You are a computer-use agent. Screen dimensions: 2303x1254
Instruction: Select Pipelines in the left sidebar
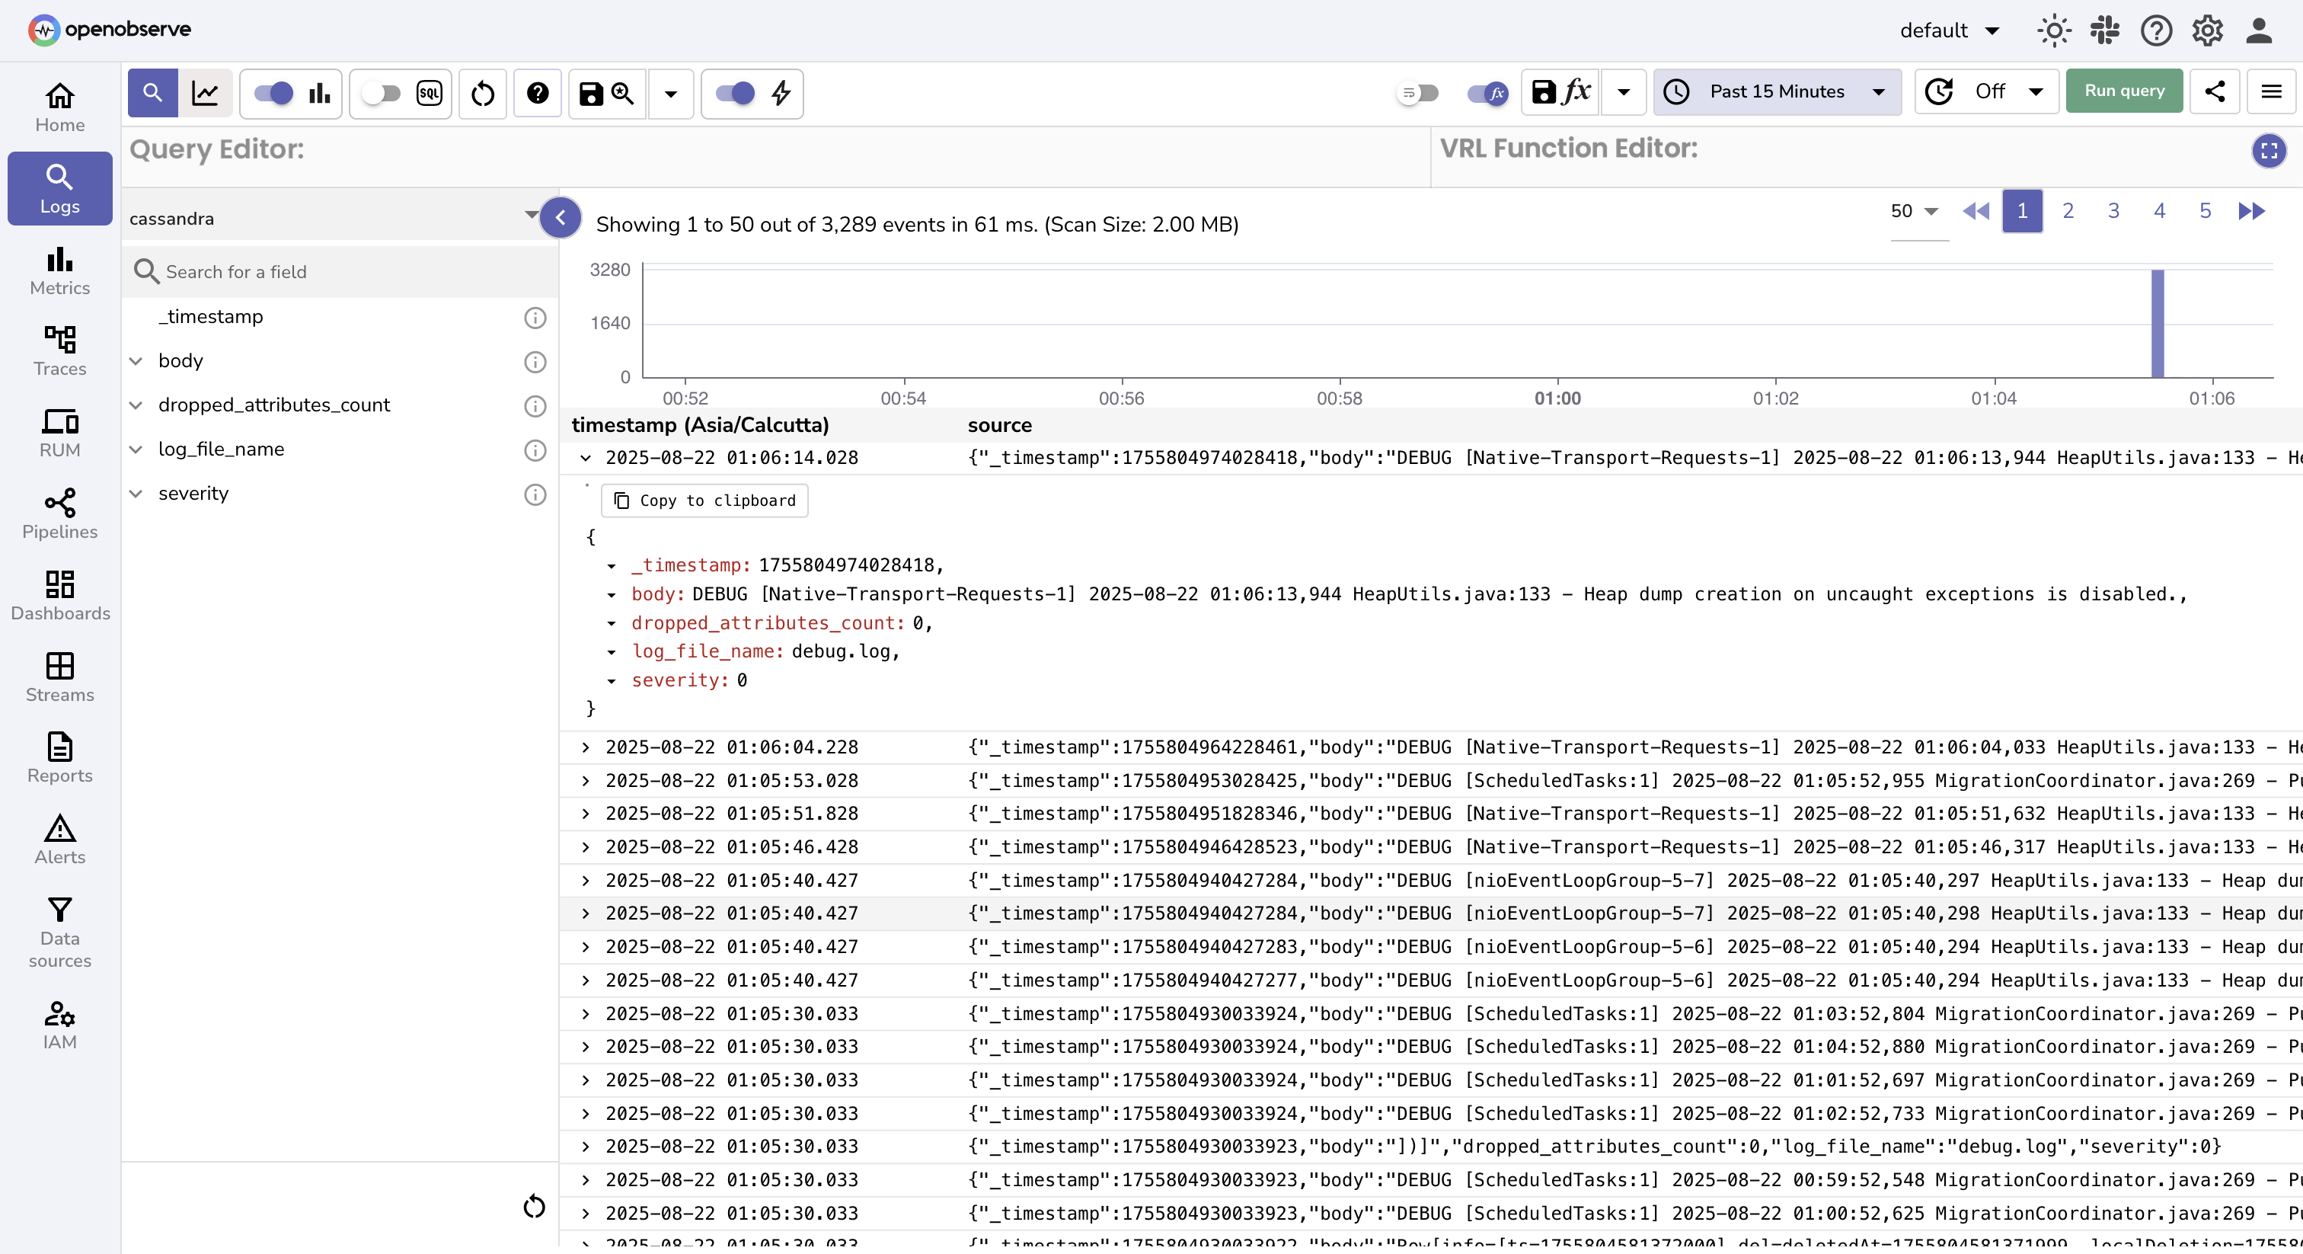point(60,514)
